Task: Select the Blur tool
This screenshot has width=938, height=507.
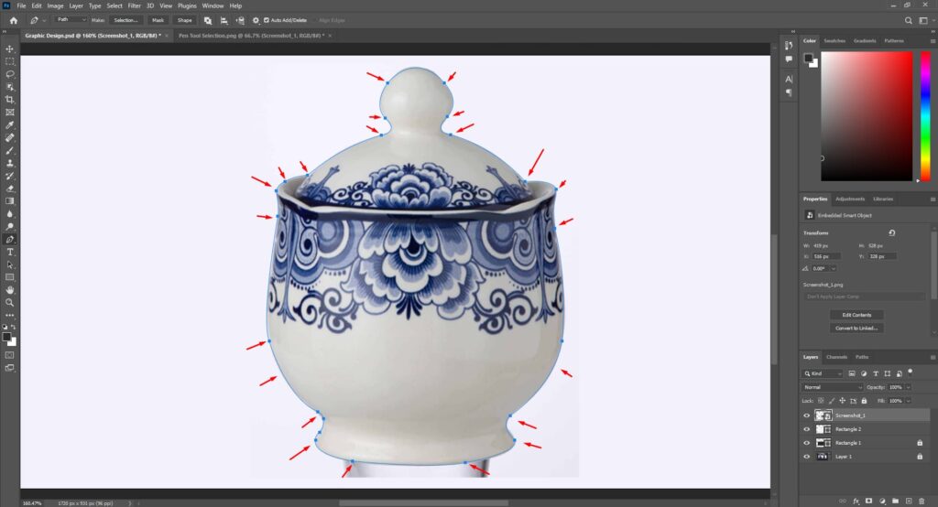Action: tap(9, 214)
